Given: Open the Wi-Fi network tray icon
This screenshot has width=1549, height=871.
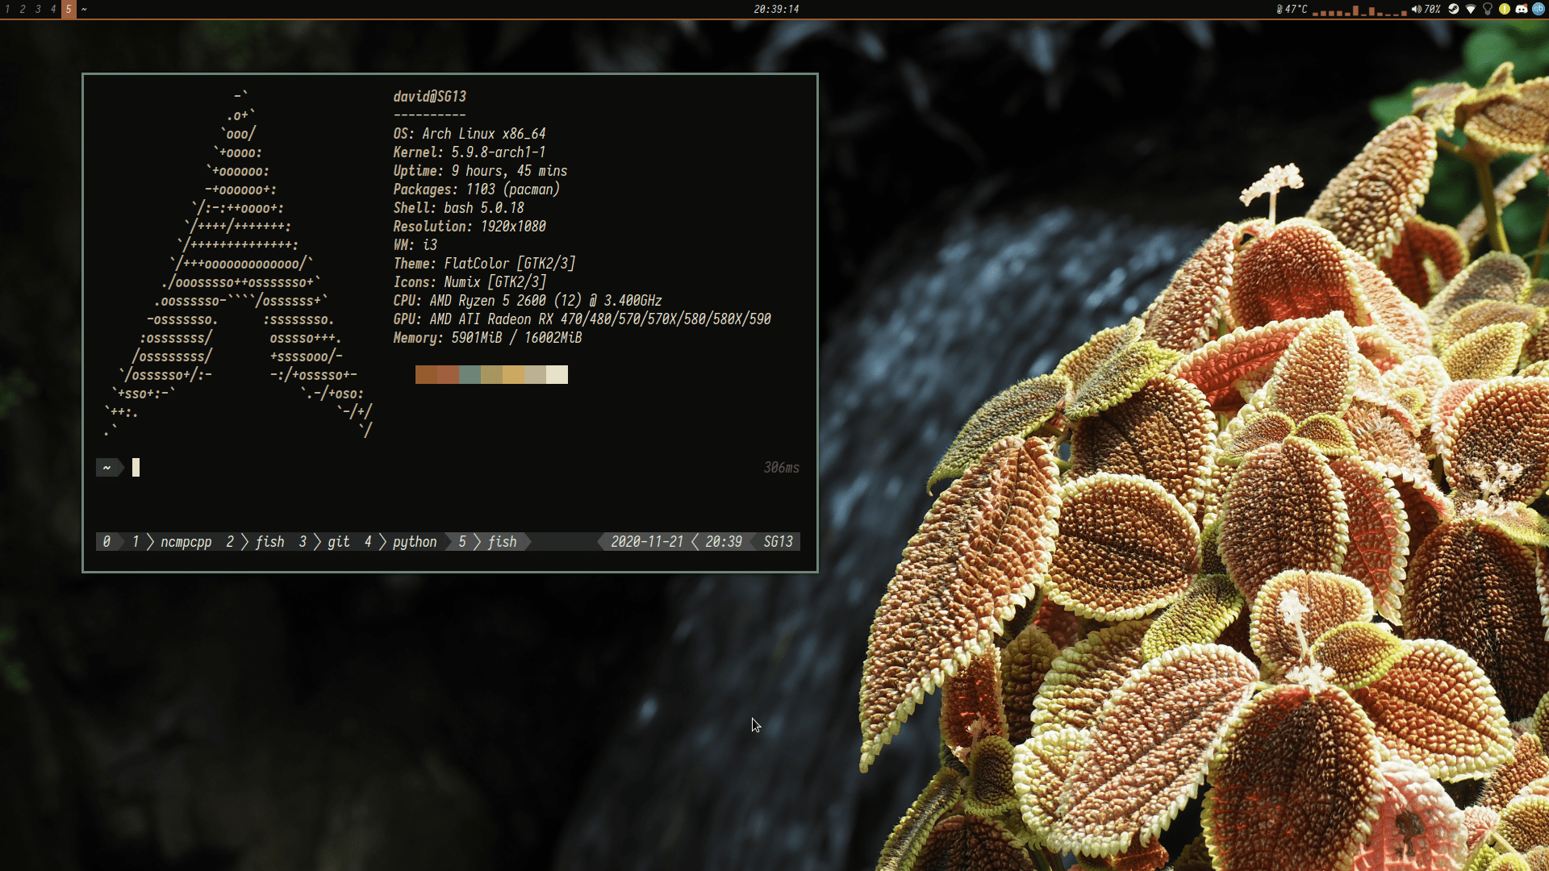Looking at the screenshot, I should point(1471,9).
